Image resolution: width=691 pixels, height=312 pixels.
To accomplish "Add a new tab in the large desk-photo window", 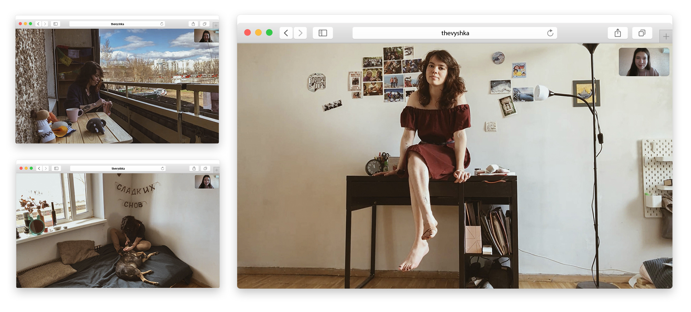I will tap(666, 37).
